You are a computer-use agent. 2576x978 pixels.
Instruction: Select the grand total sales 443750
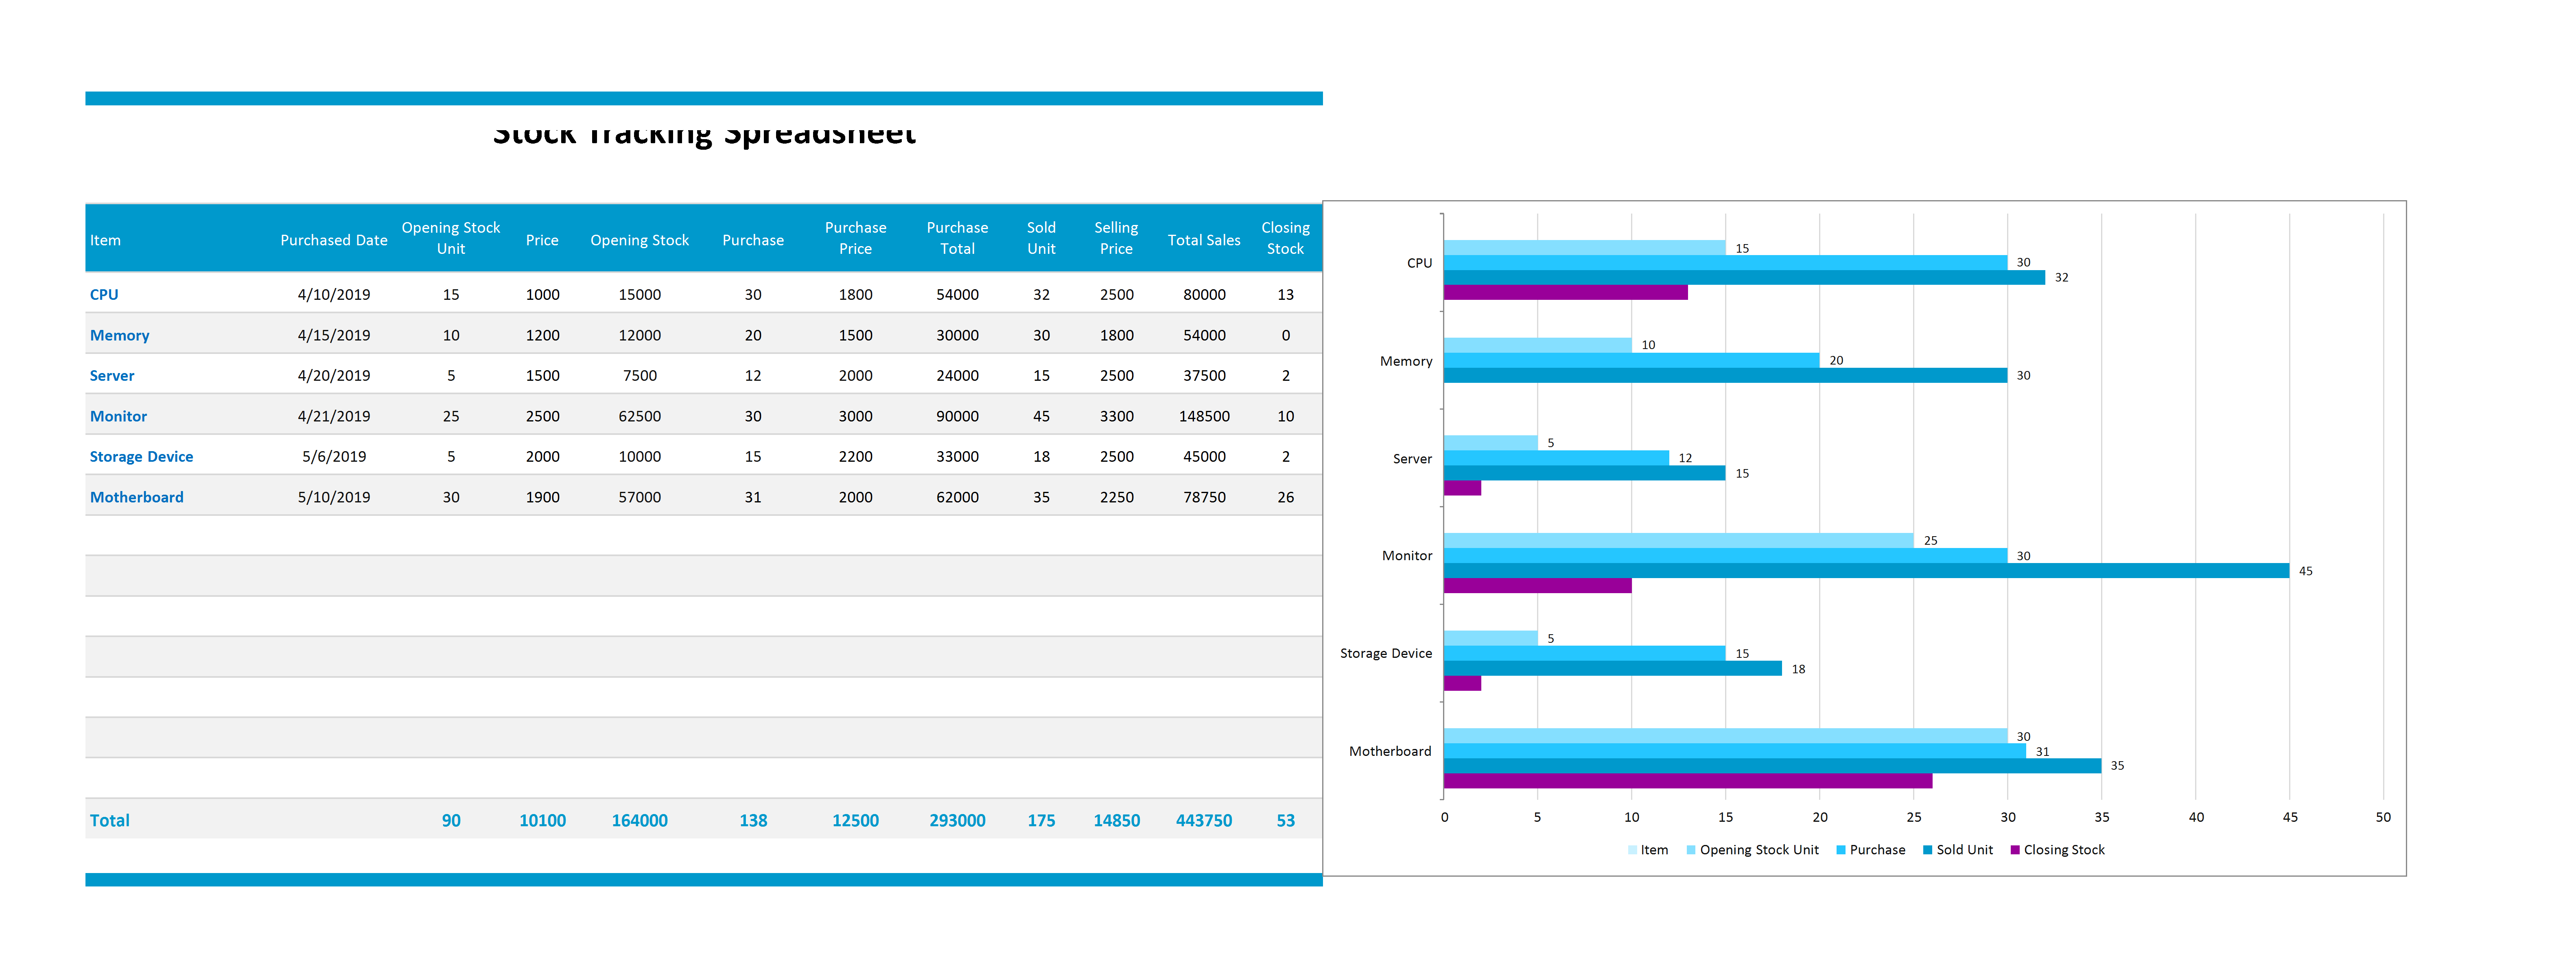coord(1204,820)
